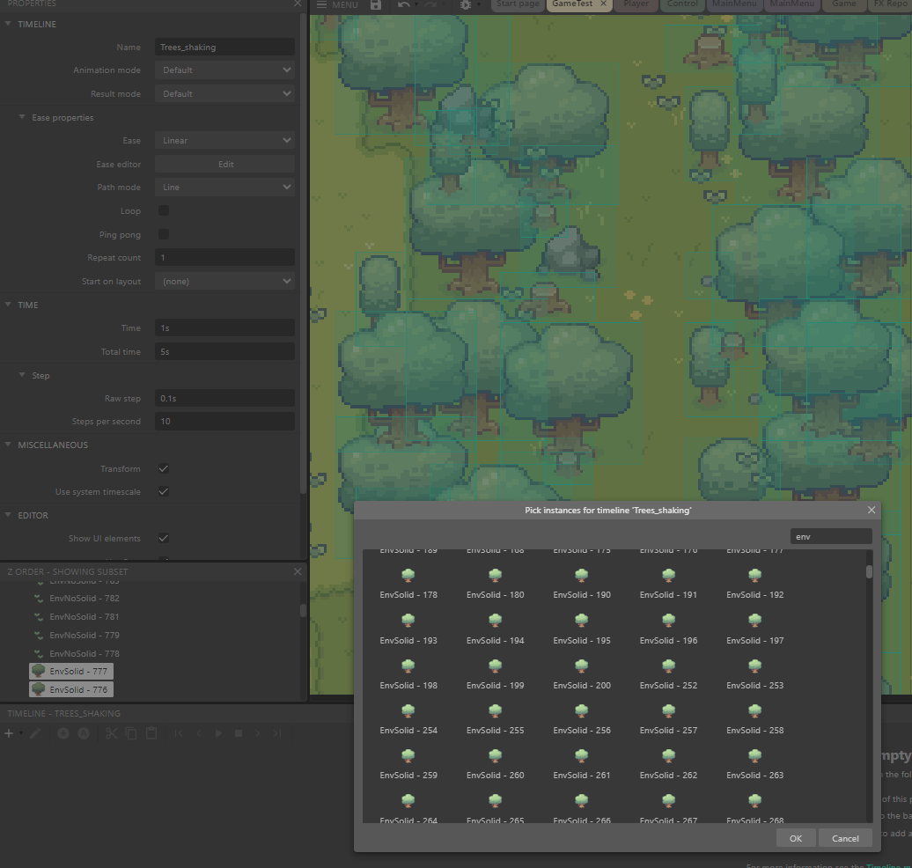Collapse the TIMELINE properties section
This screenshot has height=868, width=912.
click(8, 24)
